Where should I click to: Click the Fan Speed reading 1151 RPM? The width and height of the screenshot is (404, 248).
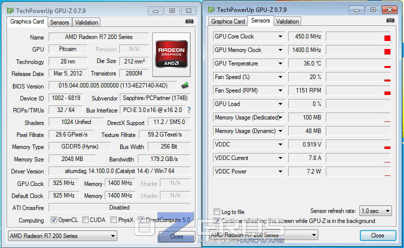pyautogui.click(x=306, y=90)
